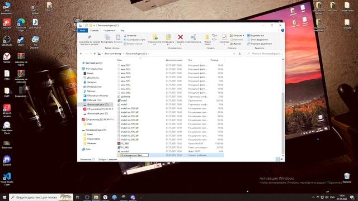Click Обратить выделение (Invert selection)
The width and height of the screenshot is (358, 201).
point(260,44)
